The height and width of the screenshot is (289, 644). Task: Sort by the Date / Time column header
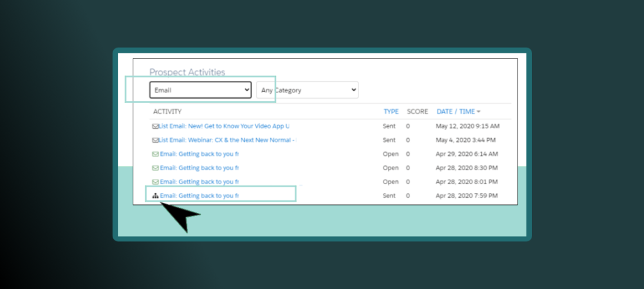pyautogui.click(x=455, y=111)
